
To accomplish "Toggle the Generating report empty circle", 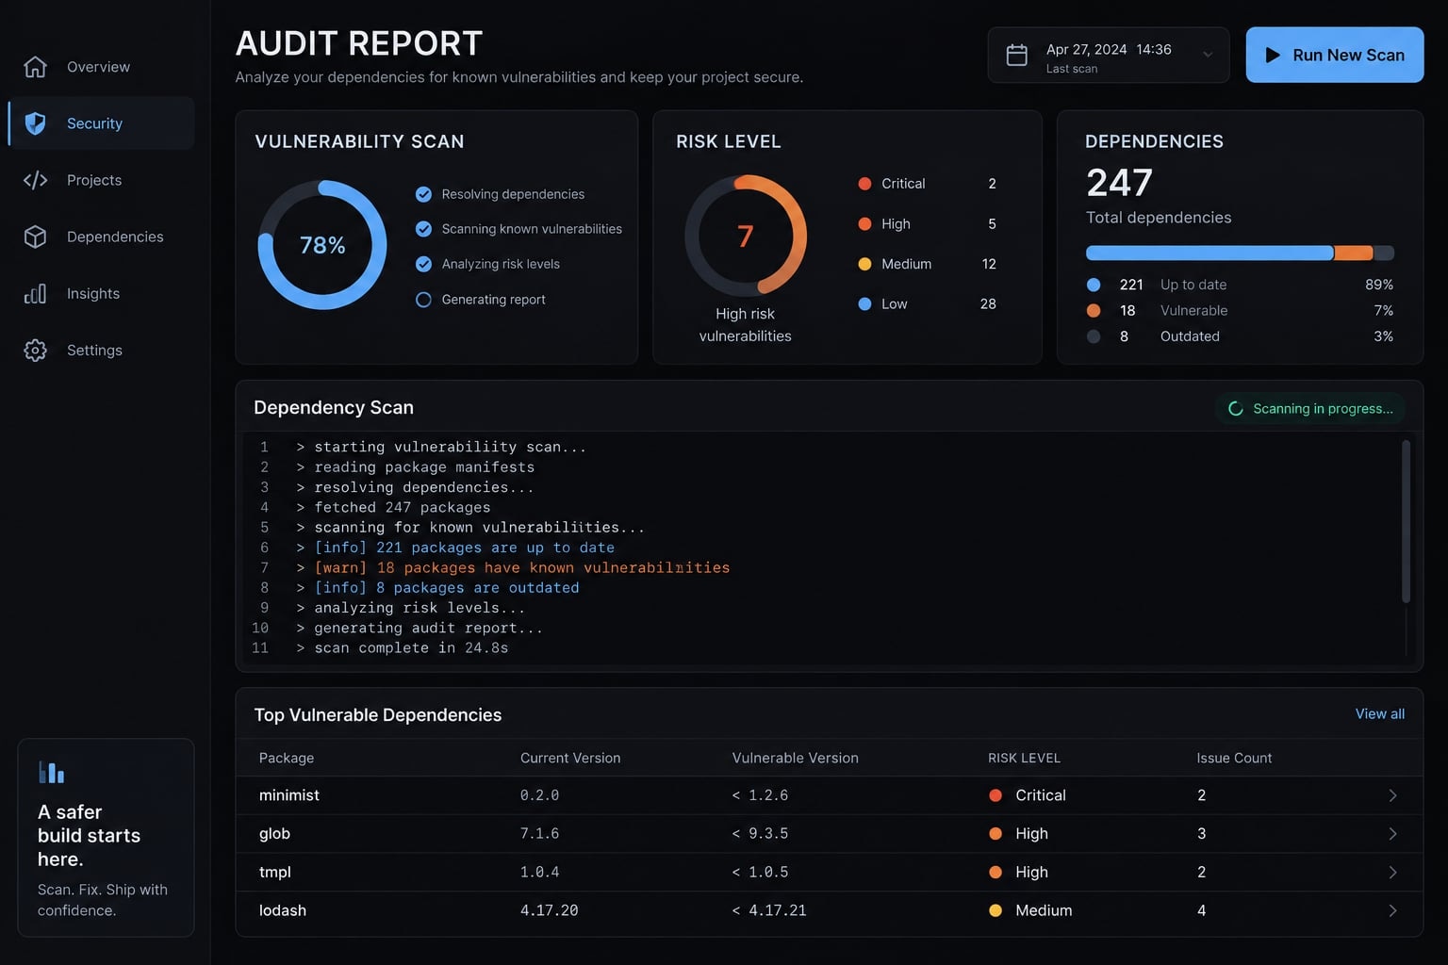I will pyautogui.click(x=423, y=300).
